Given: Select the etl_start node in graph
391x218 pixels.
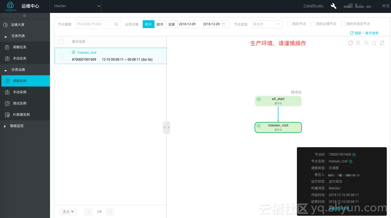Looking at the screenshot, I should tap(278, 101).
